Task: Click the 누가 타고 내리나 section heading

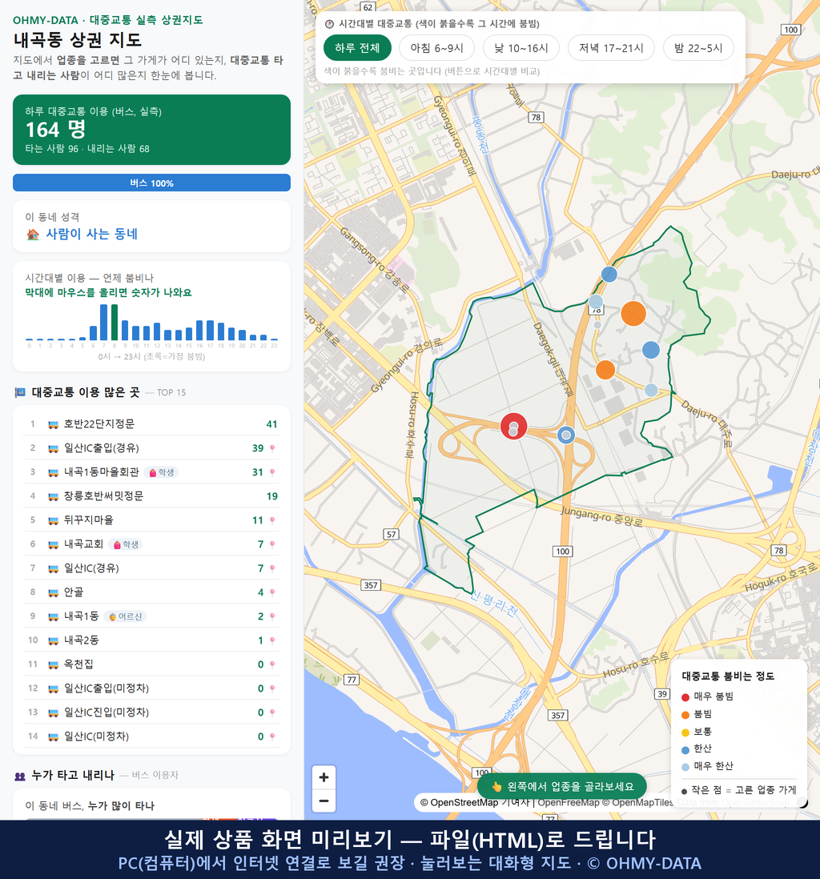Action: coord(73,775)
